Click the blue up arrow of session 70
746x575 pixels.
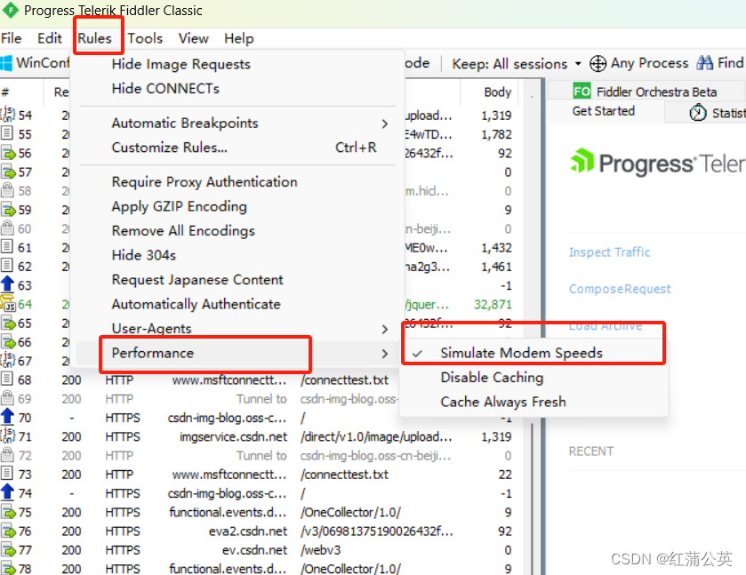pos(7,417)
